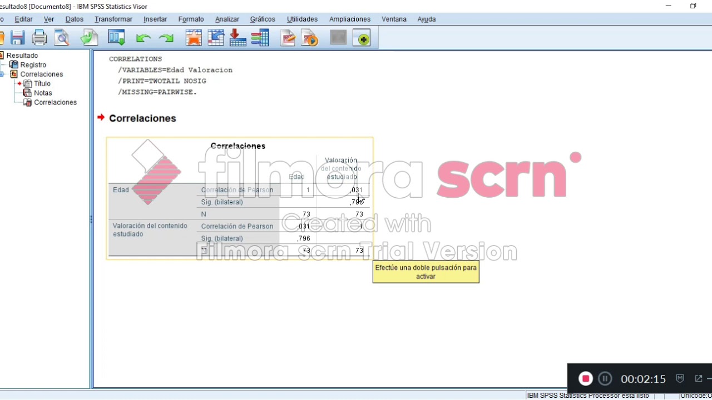Open the Insertar menu
The height and width of the screenshot is (400, 712).
tap(155, 19)
